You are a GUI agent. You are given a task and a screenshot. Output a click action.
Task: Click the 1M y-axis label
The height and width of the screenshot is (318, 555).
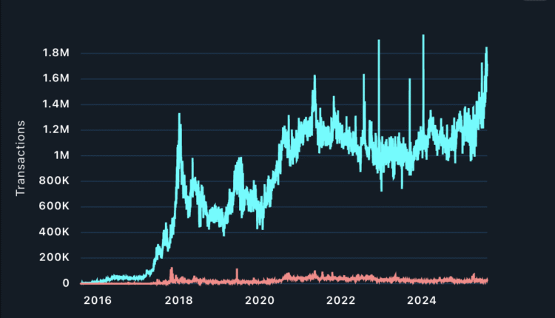pyautogui.click(x=62, y=155)
